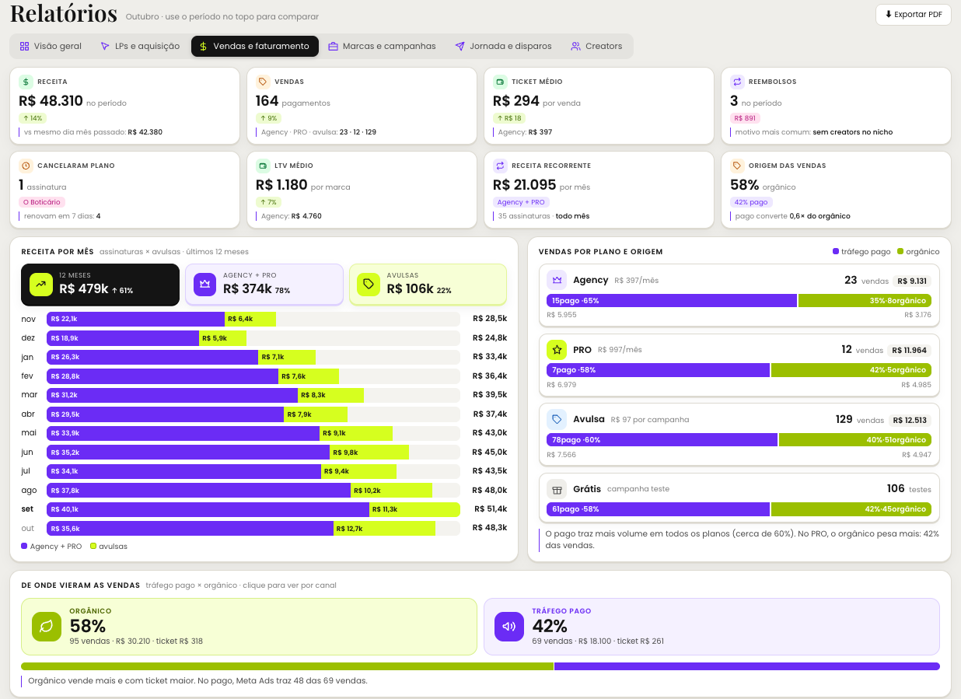Click the wallet icon on Ticket Médio card

pyautogui.click(x=500, y=82)
